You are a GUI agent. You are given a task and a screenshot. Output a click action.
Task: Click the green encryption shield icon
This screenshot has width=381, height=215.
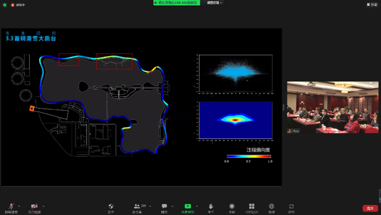tap(5, 5)
